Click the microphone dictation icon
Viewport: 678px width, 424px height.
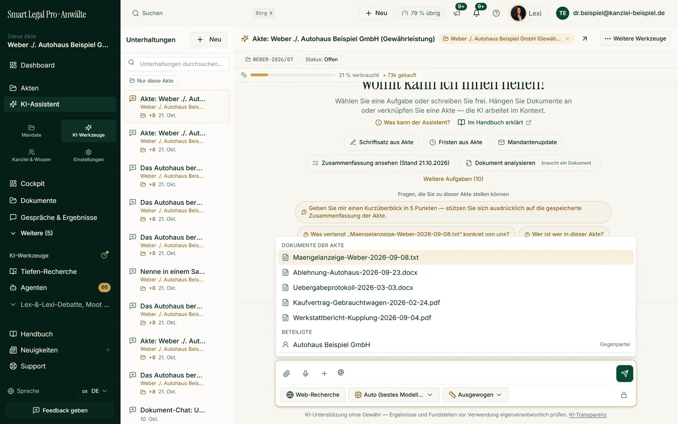(306, 374)
